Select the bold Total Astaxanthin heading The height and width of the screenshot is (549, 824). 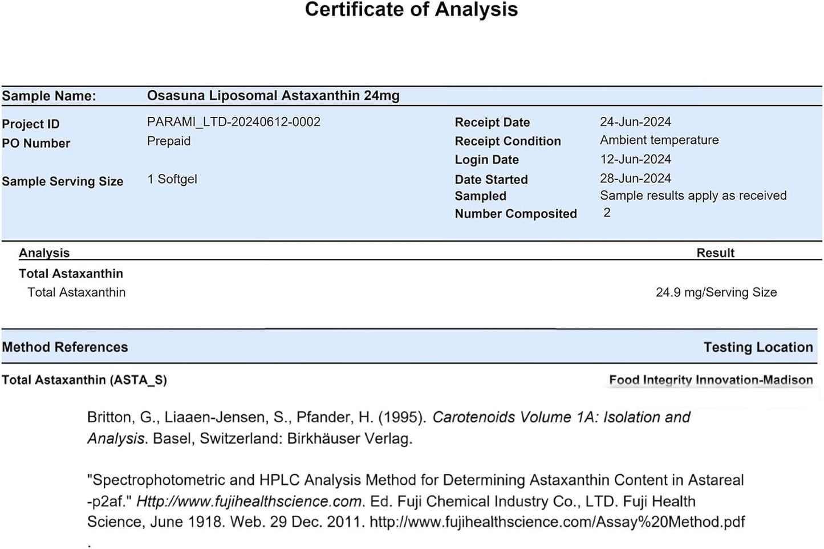click(x=71, y=274)
